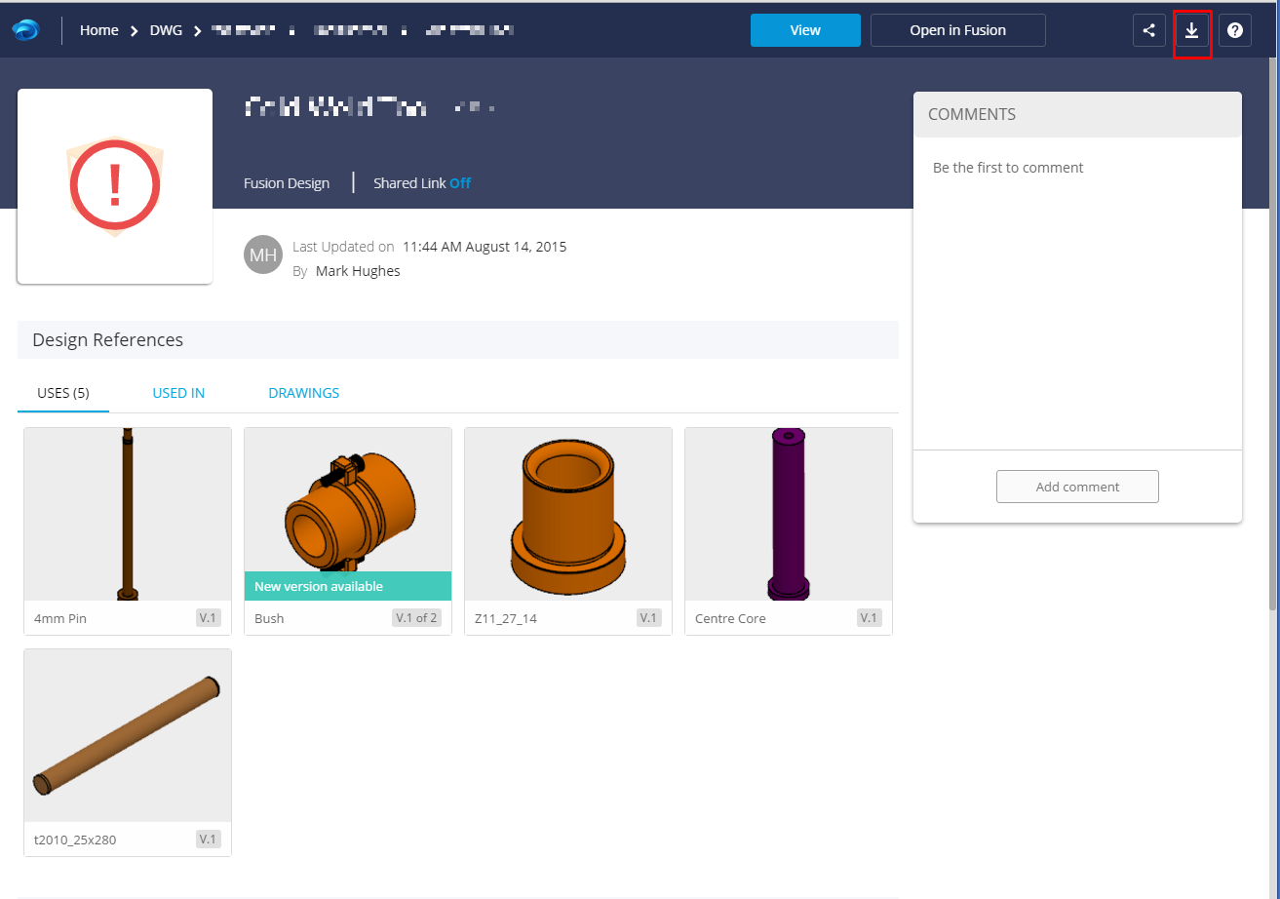This screenshot has width=1280, height=899.
Task: Click Open in Fusion
Action: [x=957, y=30]
